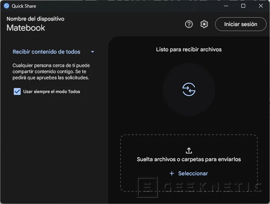Click the Listo para recibir archivos heading

click(189, 50)
